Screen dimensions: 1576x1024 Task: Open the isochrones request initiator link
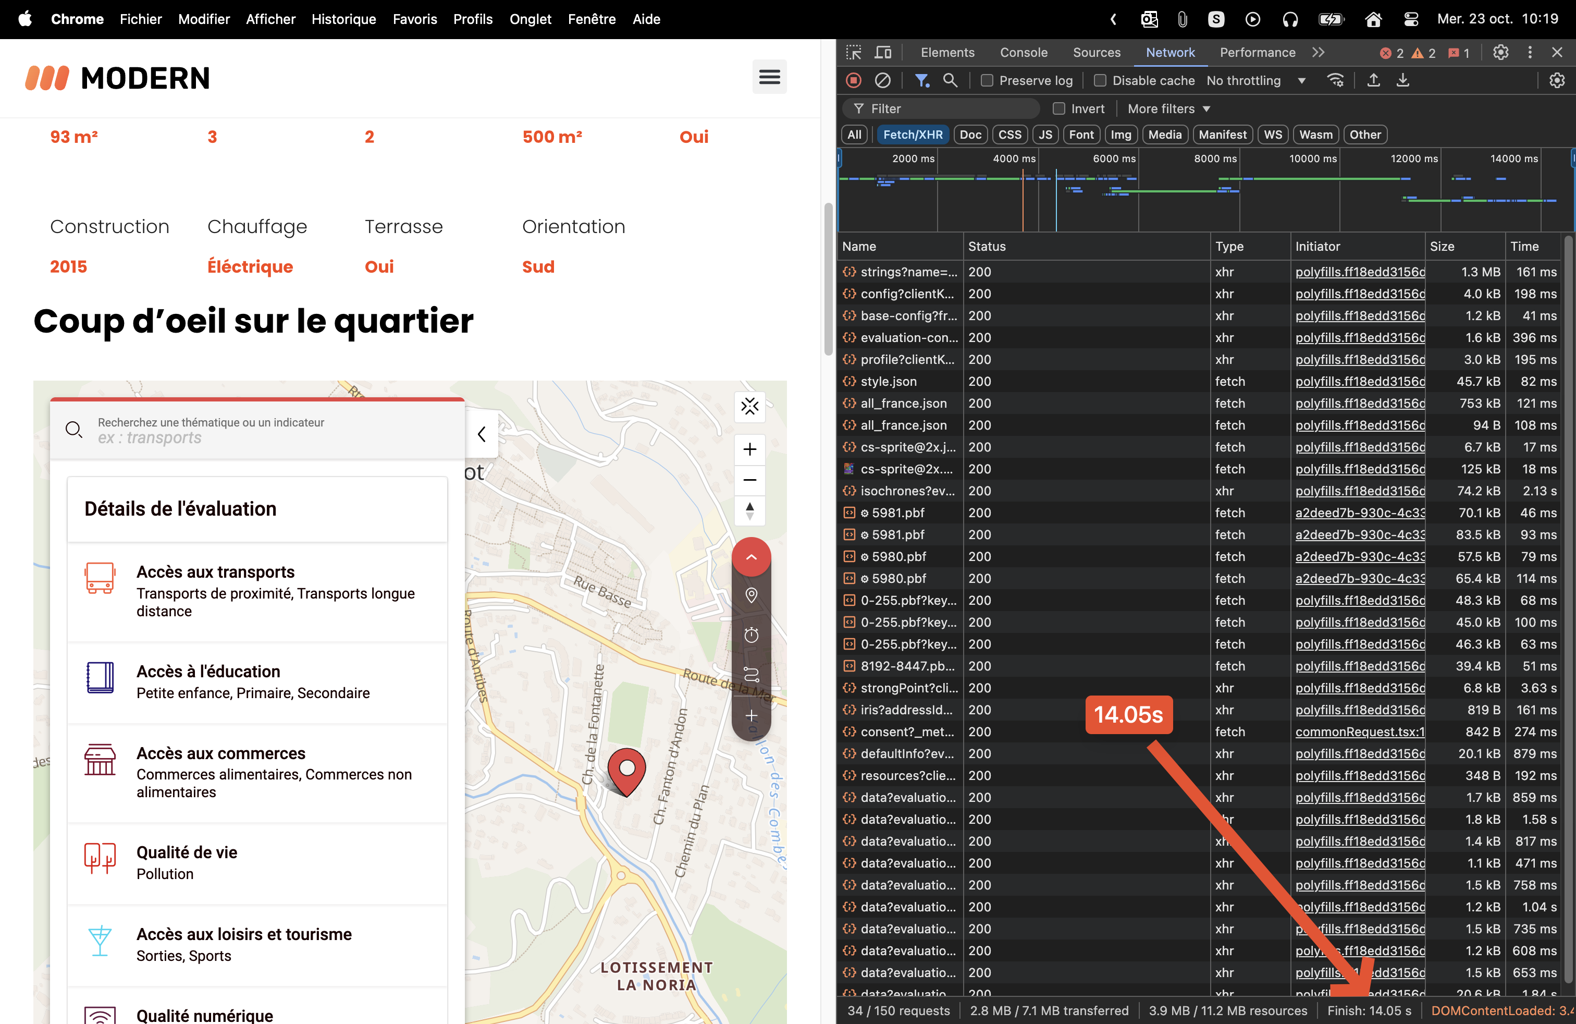click(x=1360, y=491)
